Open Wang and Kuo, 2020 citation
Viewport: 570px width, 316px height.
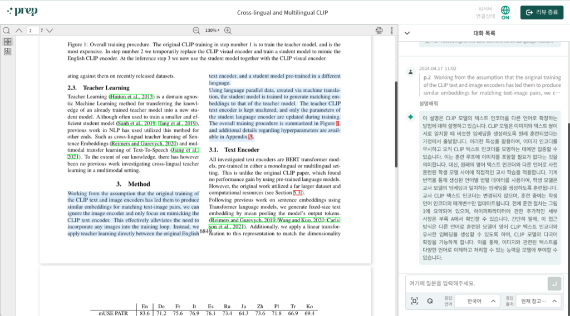pos(301,220)
